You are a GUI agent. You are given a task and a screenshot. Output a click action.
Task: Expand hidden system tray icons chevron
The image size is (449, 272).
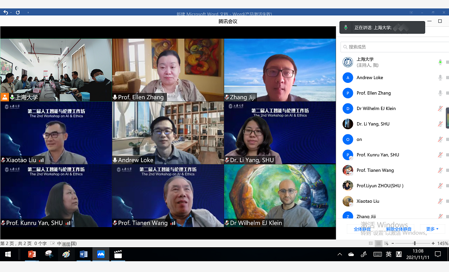(x=340, y=254)
